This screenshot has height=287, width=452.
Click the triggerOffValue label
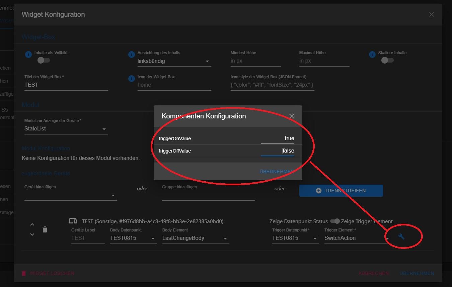point(175,151)
